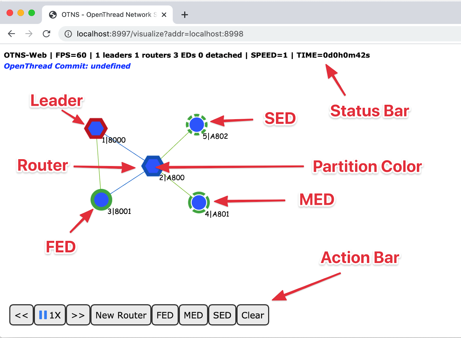Clear the network with the Clear button
Image resolution: width=461 pixels, height=338 pixels.
pyautogui.click(x=252, y=315)
